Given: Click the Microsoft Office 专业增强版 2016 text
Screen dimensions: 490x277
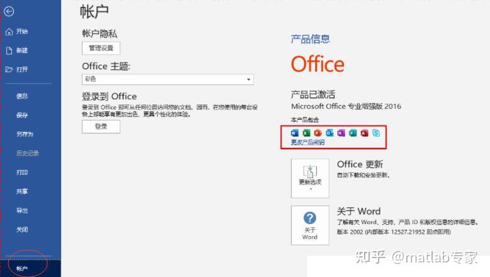Looking at the screenshot, I should (x=346, y=106).
